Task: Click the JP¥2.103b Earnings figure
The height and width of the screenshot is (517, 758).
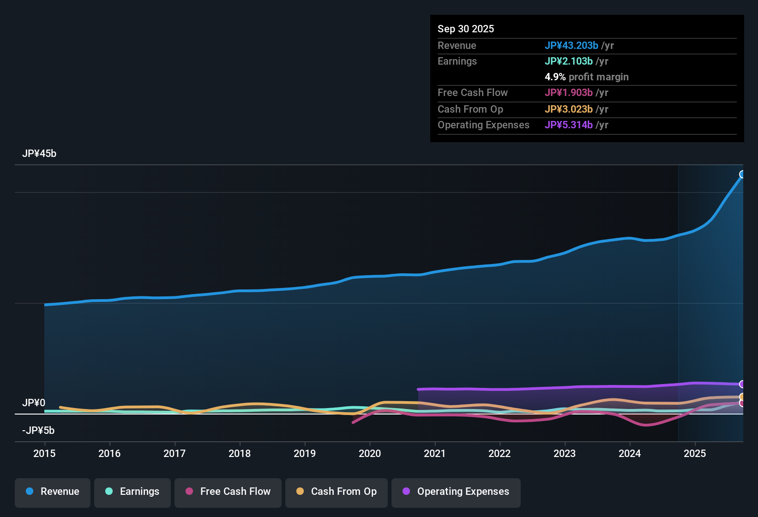Action: click(x=569, y=61)
